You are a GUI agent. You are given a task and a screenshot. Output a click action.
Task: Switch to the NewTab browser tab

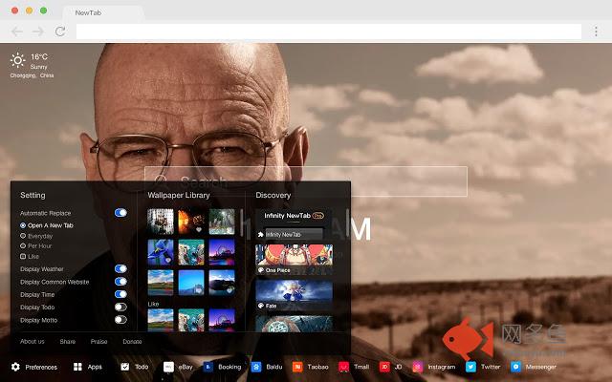103,12
